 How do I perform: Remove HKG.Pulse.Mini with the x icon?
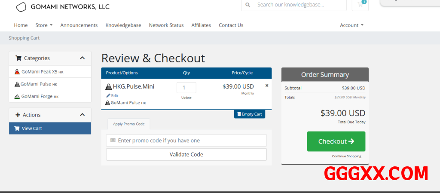267,86
